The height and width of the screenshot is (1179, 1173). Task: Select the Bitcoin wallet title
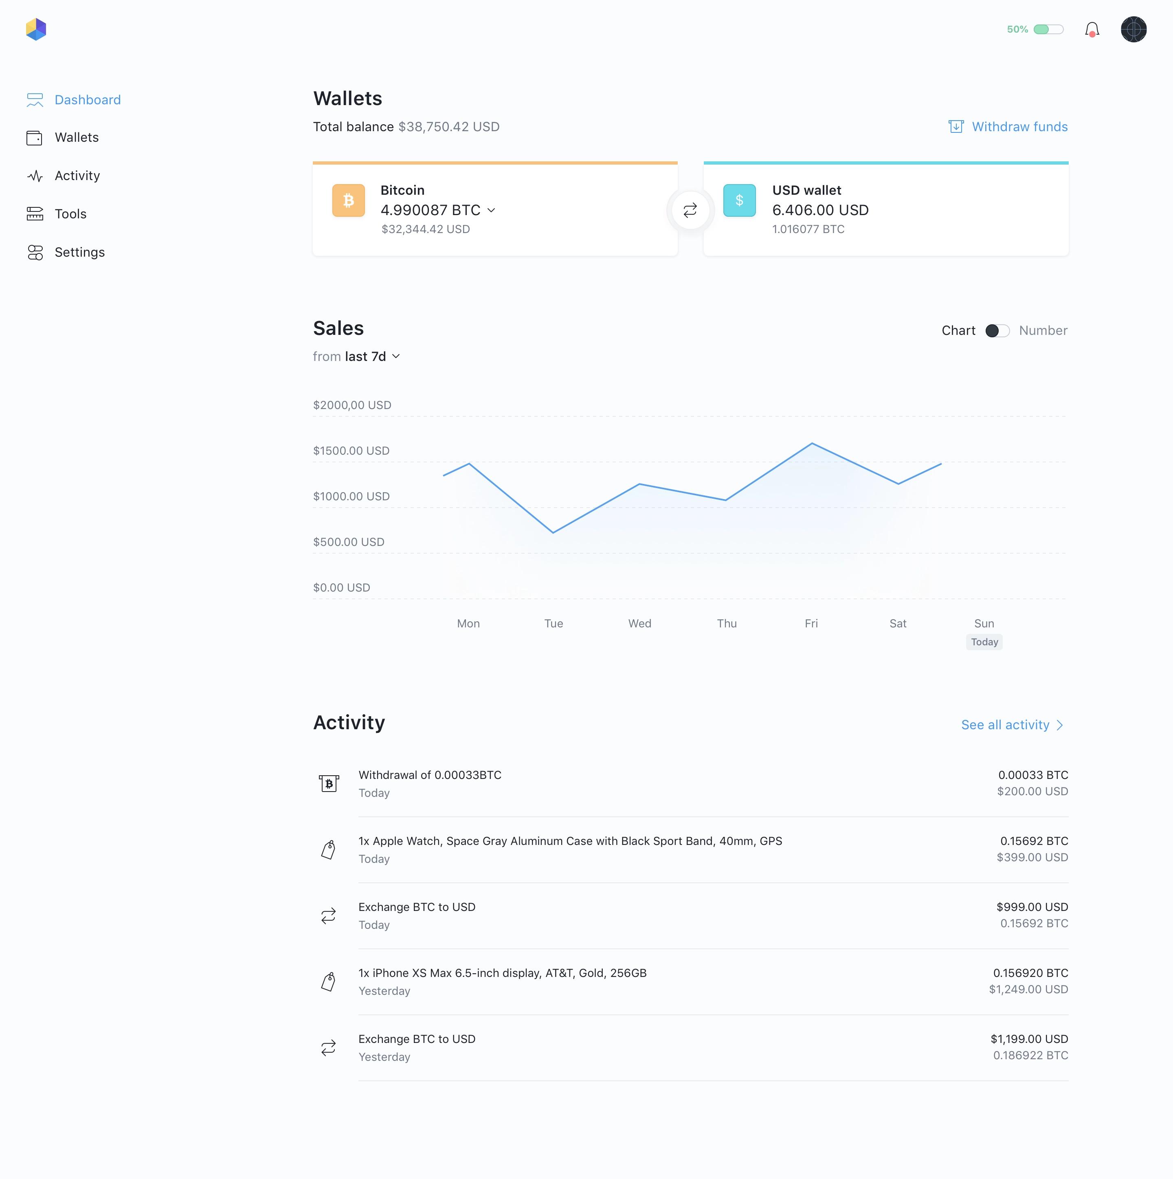tap(402, 190)
